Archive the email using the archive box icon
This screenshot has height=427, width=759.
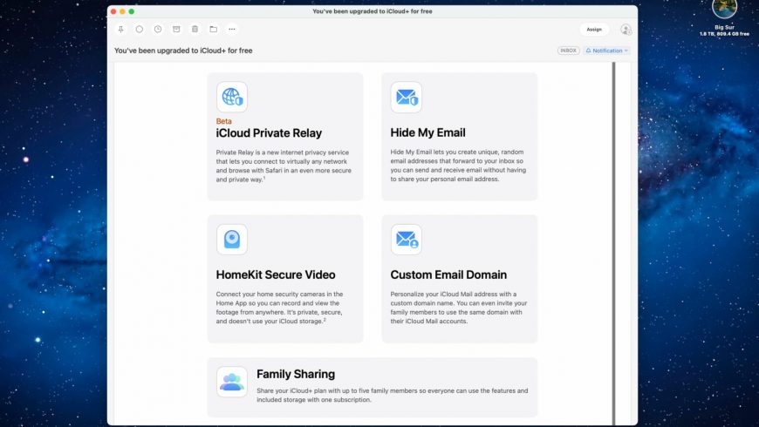[x=176, y=29]
